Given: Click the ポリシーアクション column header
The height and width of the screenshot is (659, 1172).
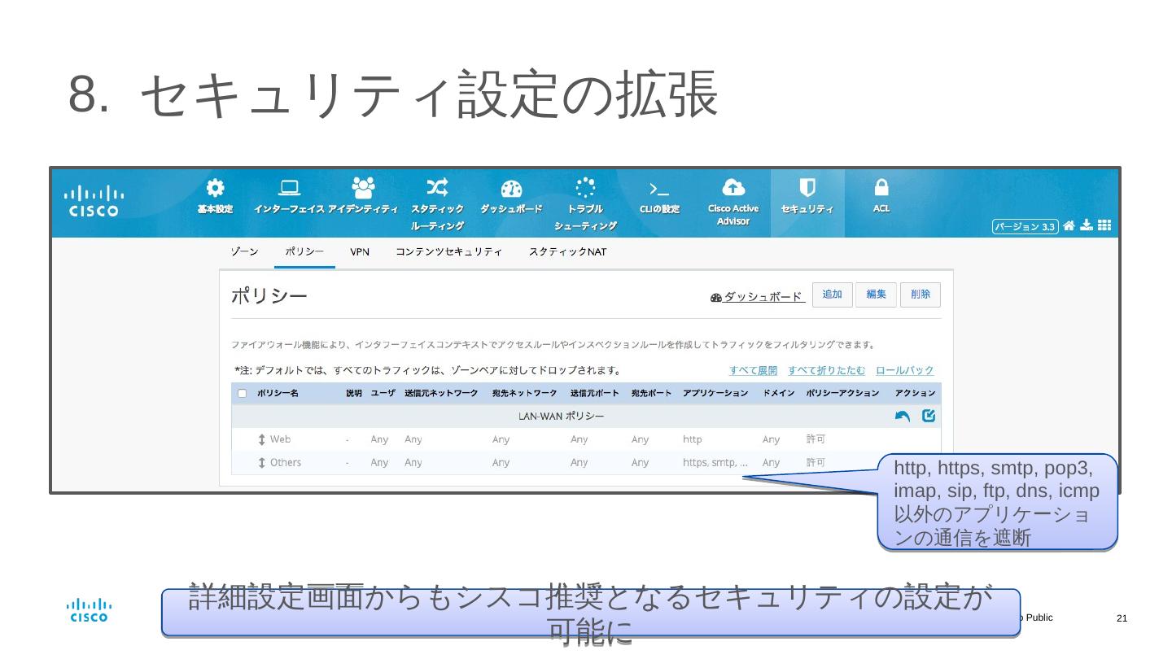Looking at the screenshot, I should point(843,394).
